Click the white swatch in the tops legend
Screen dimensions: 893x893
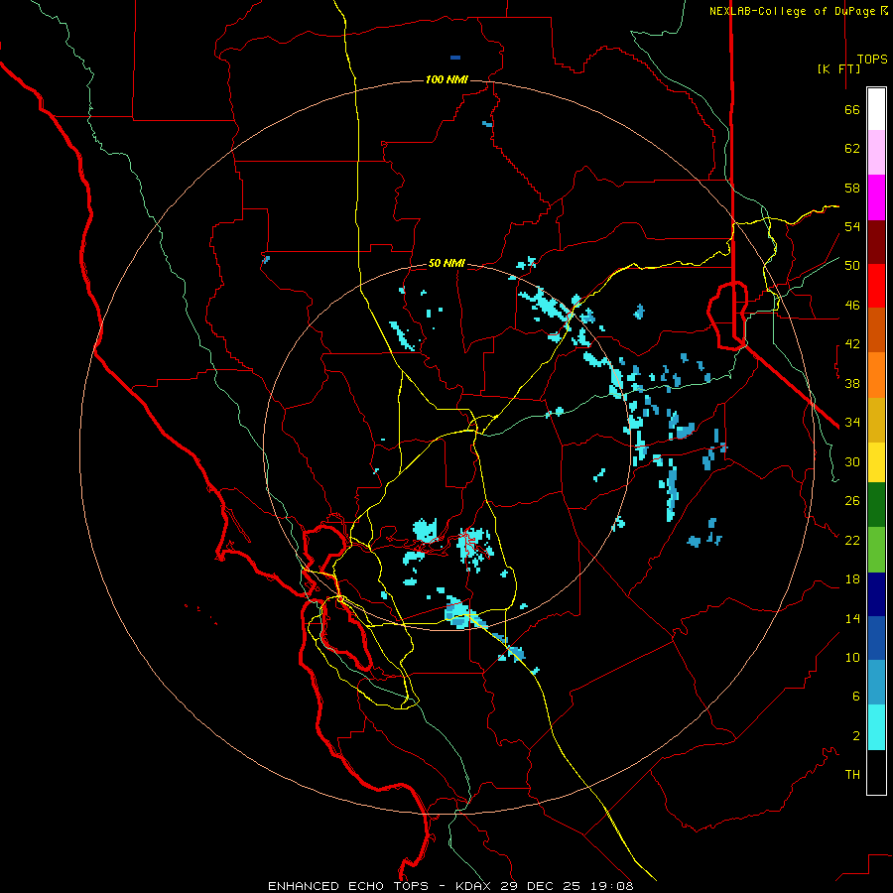(x=876, y=109)
